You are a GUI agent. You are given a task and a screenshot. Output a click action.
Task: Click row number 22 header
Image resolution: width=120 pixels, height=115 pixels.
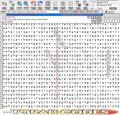click(x=1, y=106)
